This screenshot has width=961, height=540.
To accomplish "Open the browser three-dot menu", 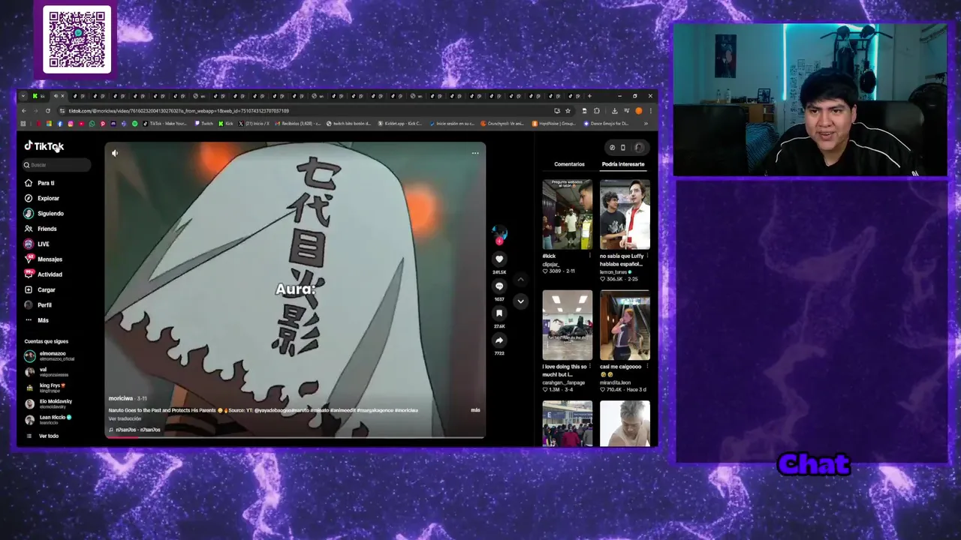I will 650,111.
